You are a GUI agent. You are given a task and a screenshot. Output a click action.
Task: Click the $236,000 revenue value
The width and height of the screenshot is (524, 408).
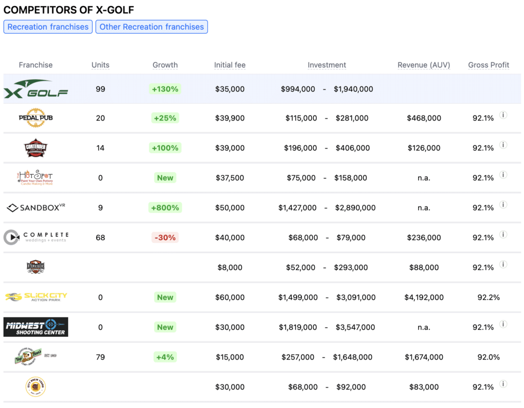click(424, 238)
